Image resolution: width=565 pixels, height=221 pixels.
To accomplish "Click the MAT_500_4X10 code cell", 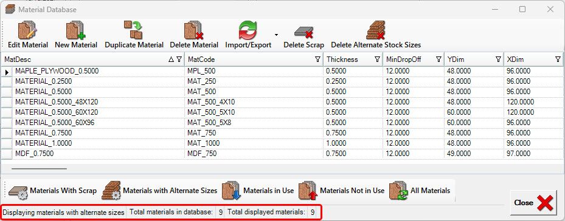I will (x=254, y=102).
